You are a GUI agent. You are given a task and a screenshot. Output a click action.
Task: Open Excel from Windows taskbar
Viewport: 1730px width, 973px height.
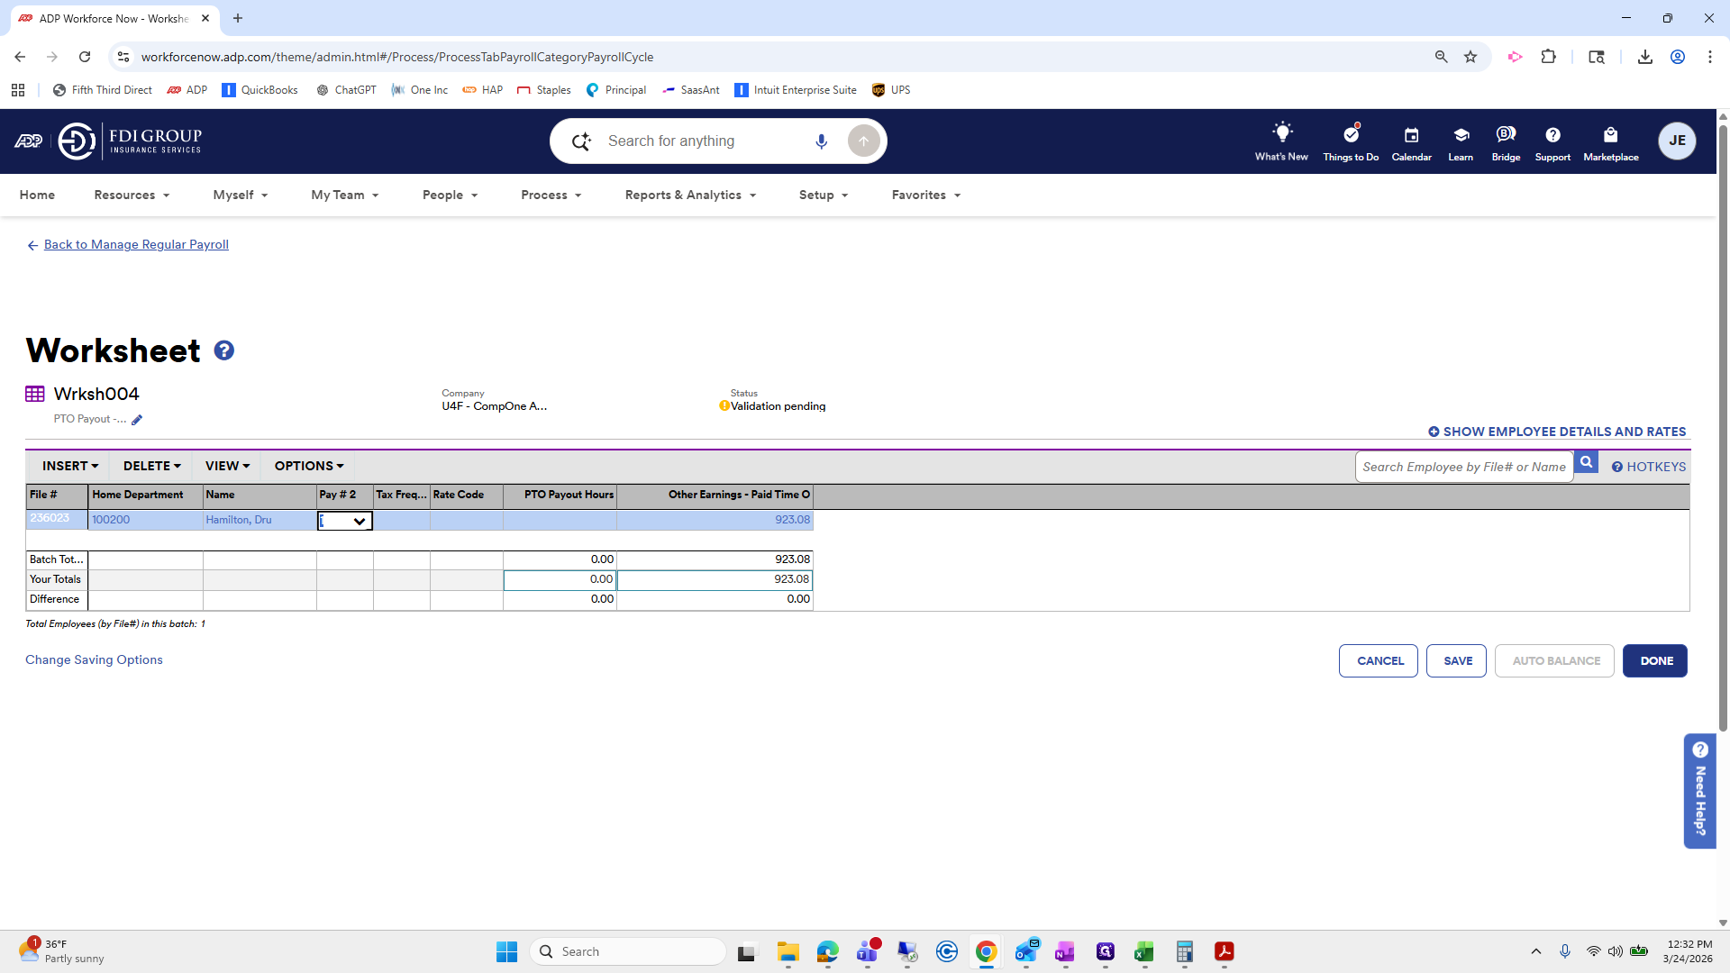pos(1144,951)
